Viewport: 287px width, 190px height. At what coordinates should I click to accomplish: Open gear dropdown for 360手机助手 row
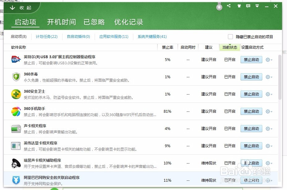click(269, 111)
